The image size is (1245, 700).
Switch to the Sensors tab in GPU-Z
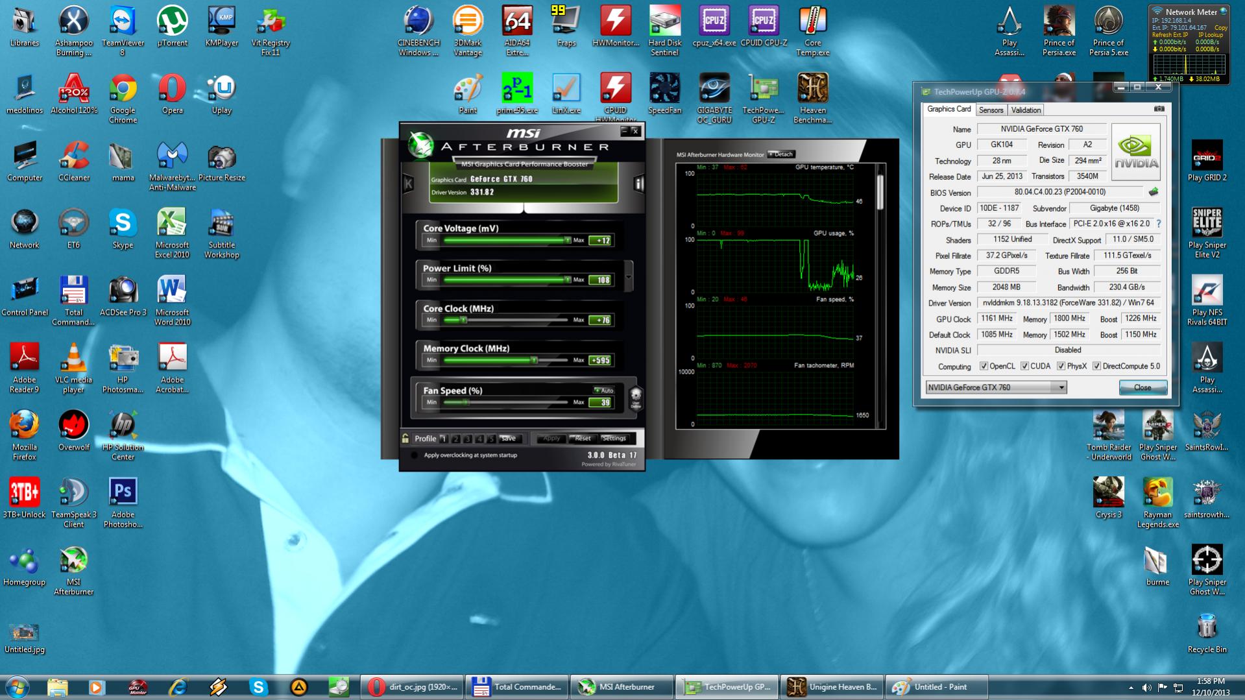coord(991,110)
